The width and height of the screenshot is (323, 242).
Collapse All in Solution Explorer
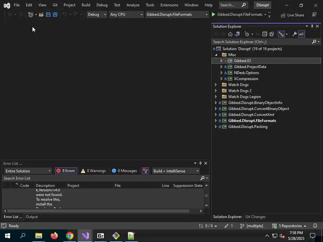(x=265, y=34)
